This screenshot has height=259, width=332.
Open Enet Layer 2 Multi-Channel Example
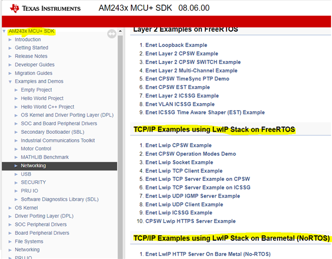point(191,71)
